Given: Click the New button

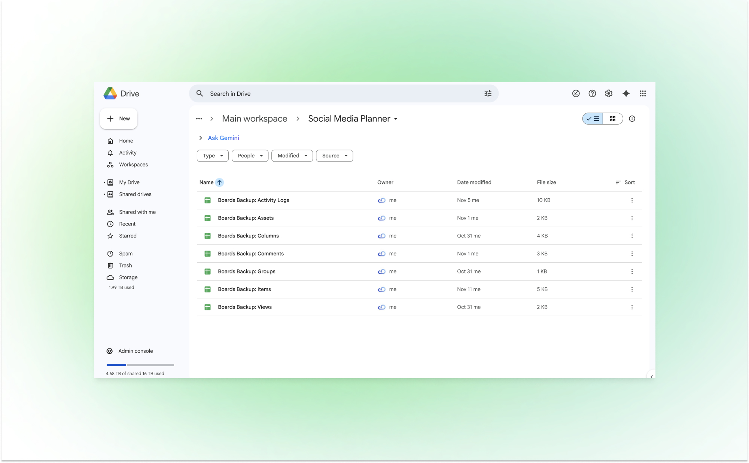Looking at the screenshot, I should point(118,119).
